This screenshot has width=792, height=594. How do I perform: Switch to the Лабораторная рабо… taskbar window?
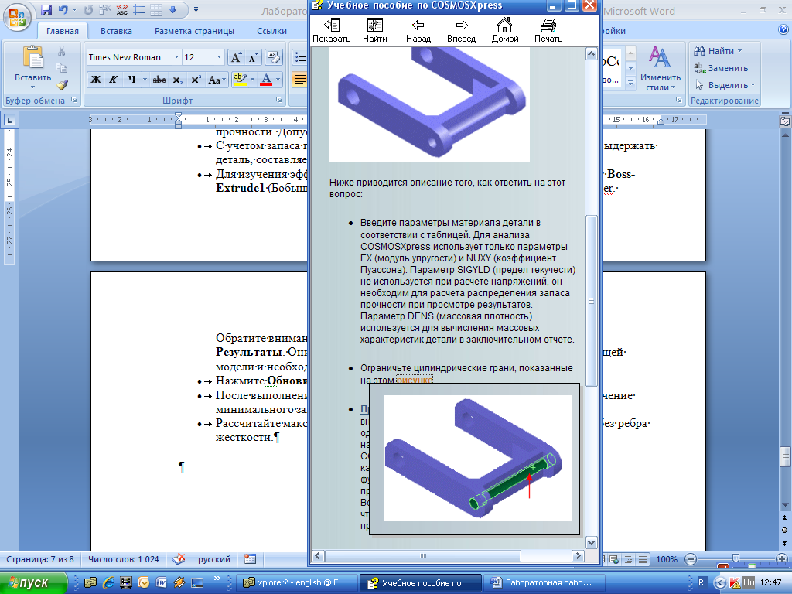[544, 583]
